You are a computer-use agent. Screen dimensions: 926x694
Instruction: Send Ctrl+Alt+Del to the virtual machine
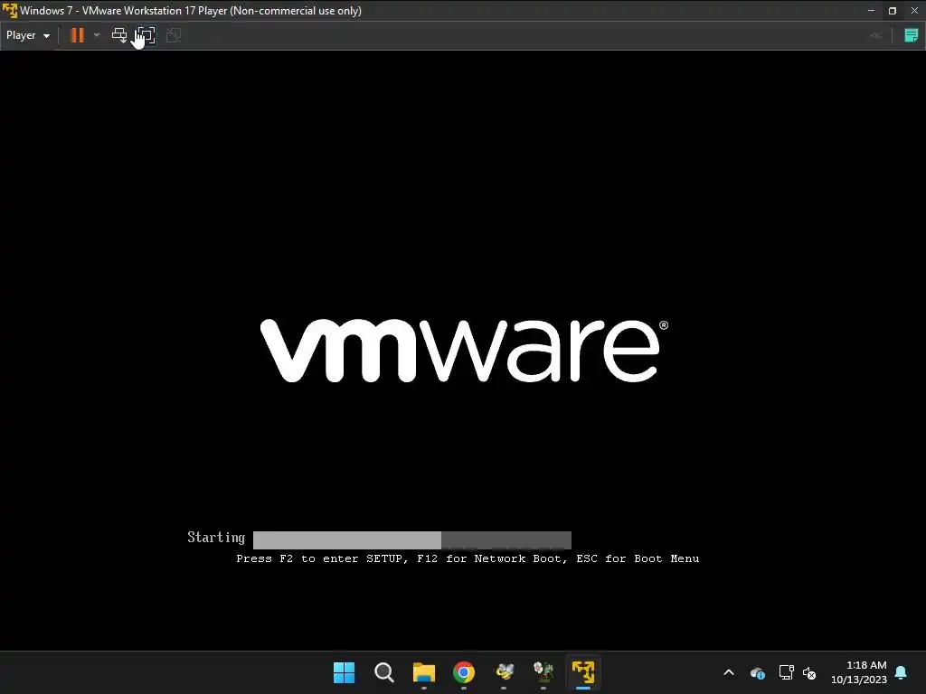pyautogui.click(x=119, y=35)
